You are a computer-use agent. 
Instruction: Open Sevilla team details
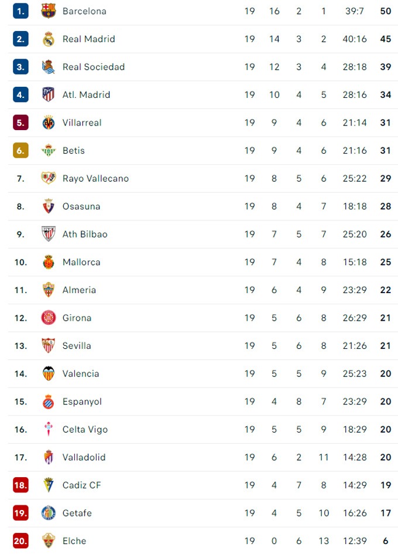(77, 346)
